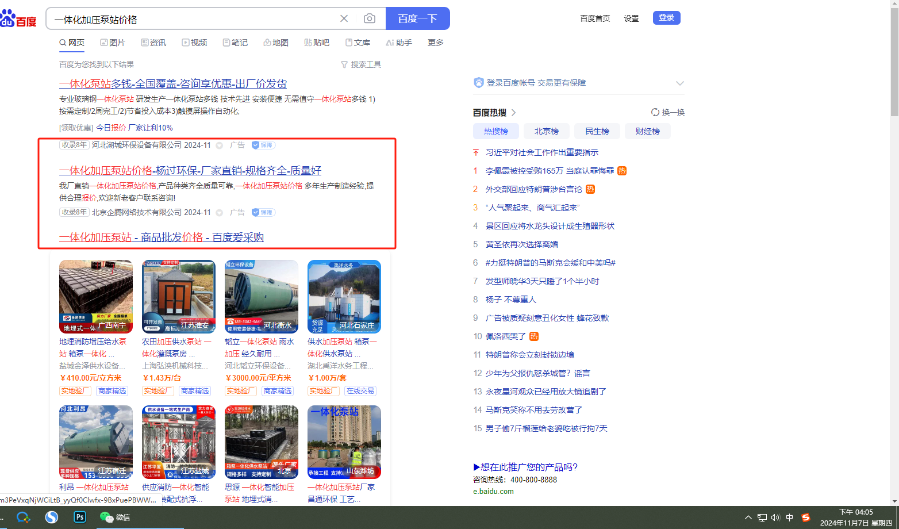Expand the 登录百度帐号 banner chevron
The width and height of the screenshot is (899, 529).
(x=680, y=83)
